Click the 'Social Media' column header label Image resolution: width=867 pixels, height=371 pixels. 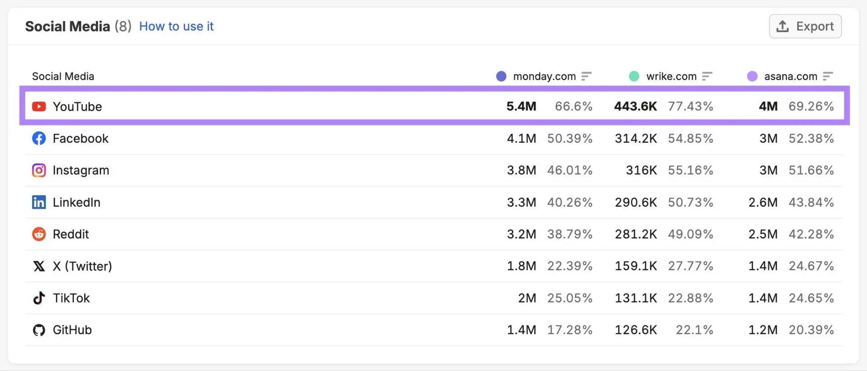[63, 76]
